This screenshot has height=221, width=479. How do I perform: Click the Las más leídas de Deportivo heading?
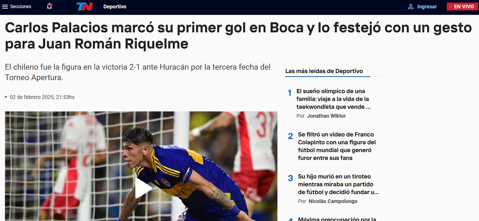click(x=324, y=71)
